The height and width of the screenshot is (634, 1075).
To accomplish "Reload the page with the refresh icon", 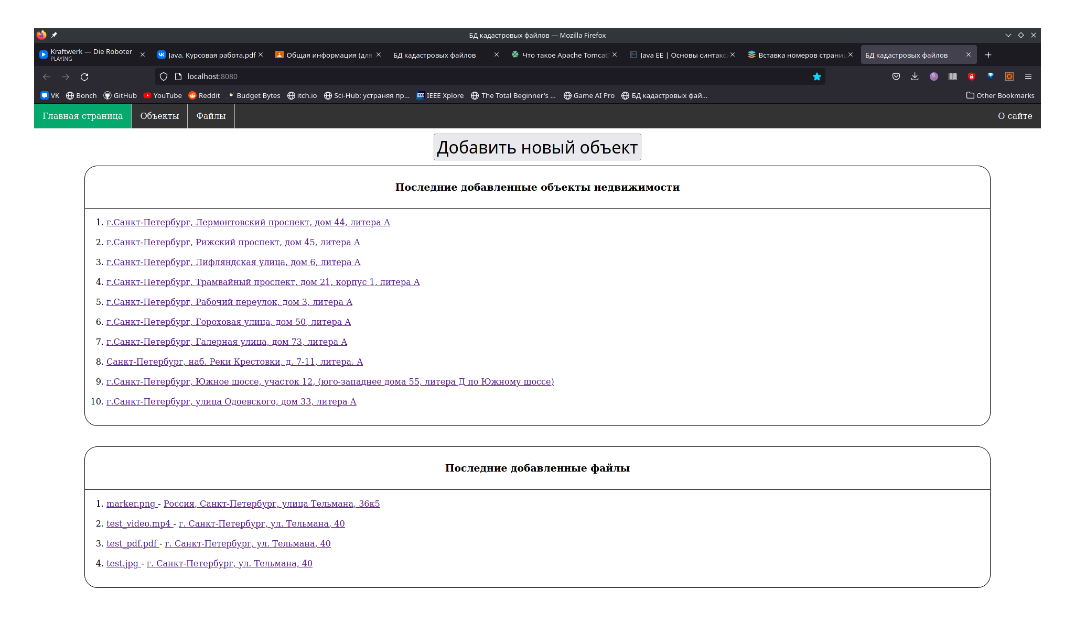I will (x=84, y=76).
